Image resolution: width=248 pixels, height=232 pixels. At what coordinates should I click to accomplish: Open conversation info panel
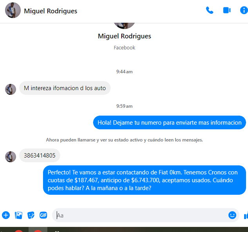coord(244,11)
